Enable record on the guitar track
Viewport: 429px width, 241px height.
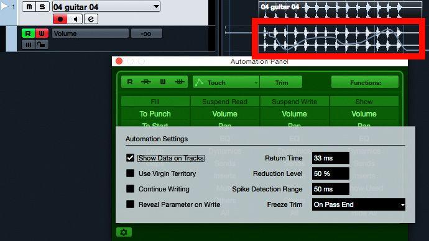point(60,19)
